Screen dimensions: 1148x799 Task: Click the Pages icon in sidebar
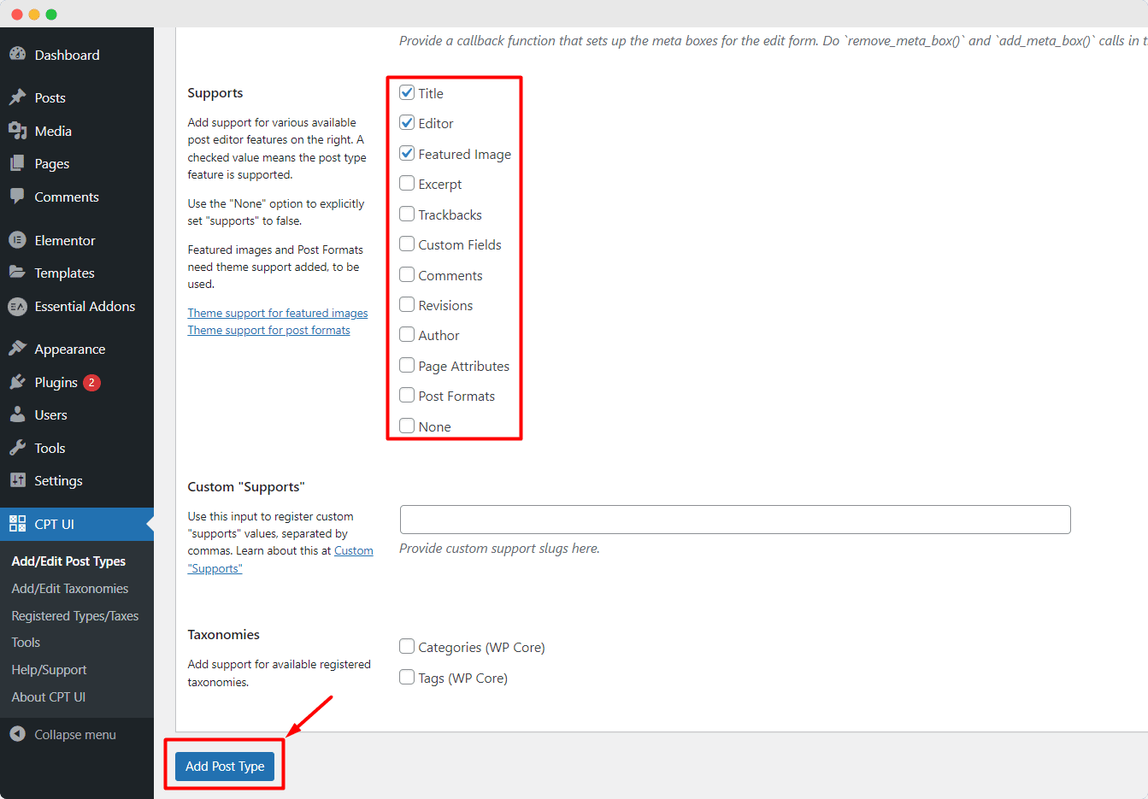coord(19,163)
